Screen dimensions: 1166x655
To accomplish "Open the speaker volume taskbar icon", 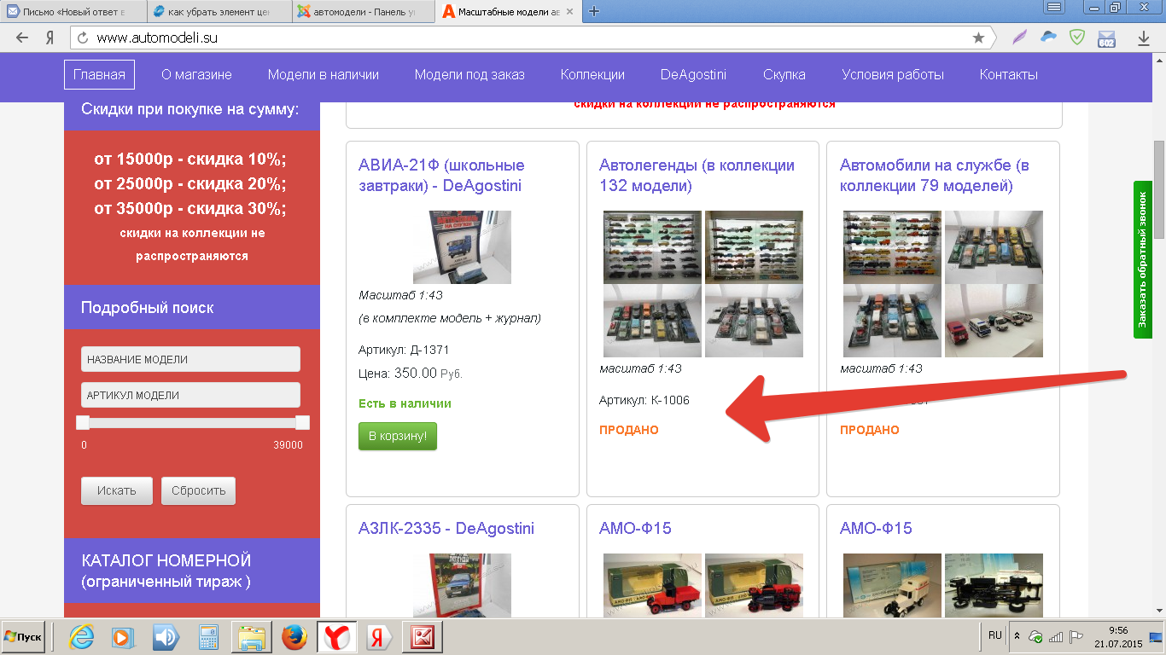I will [x=166, y=637].
